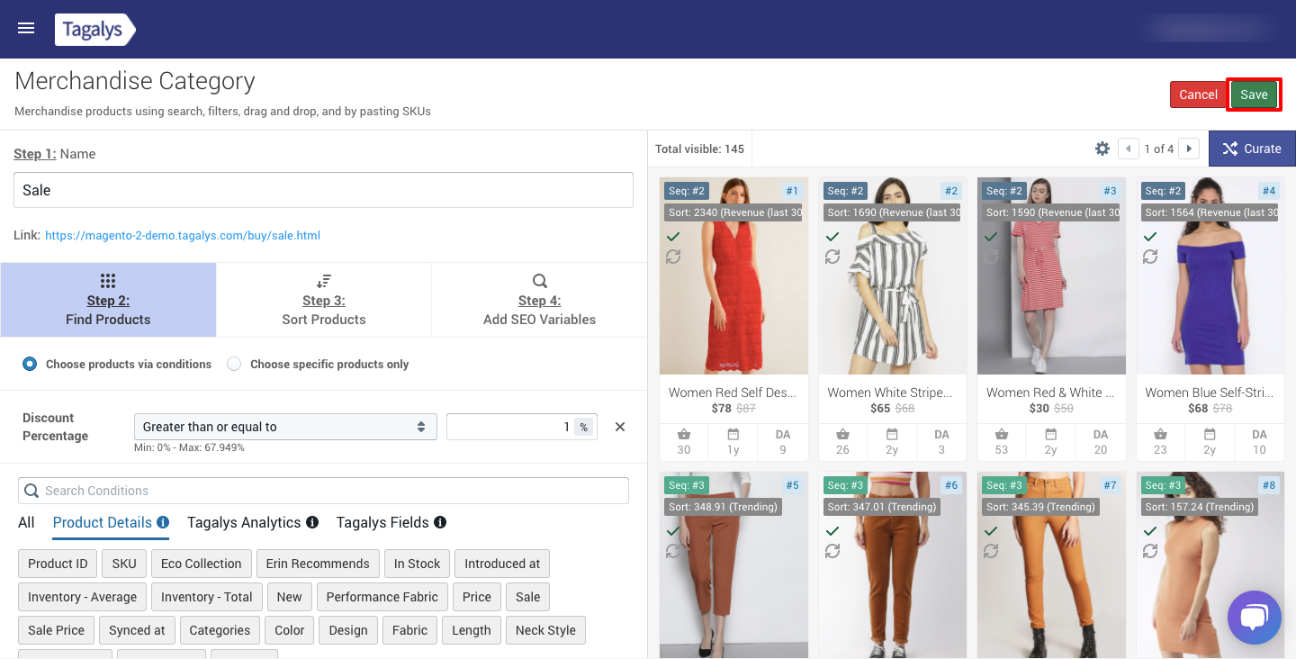
Task: Click refresh icon on product #6
Action: (832, 551)
